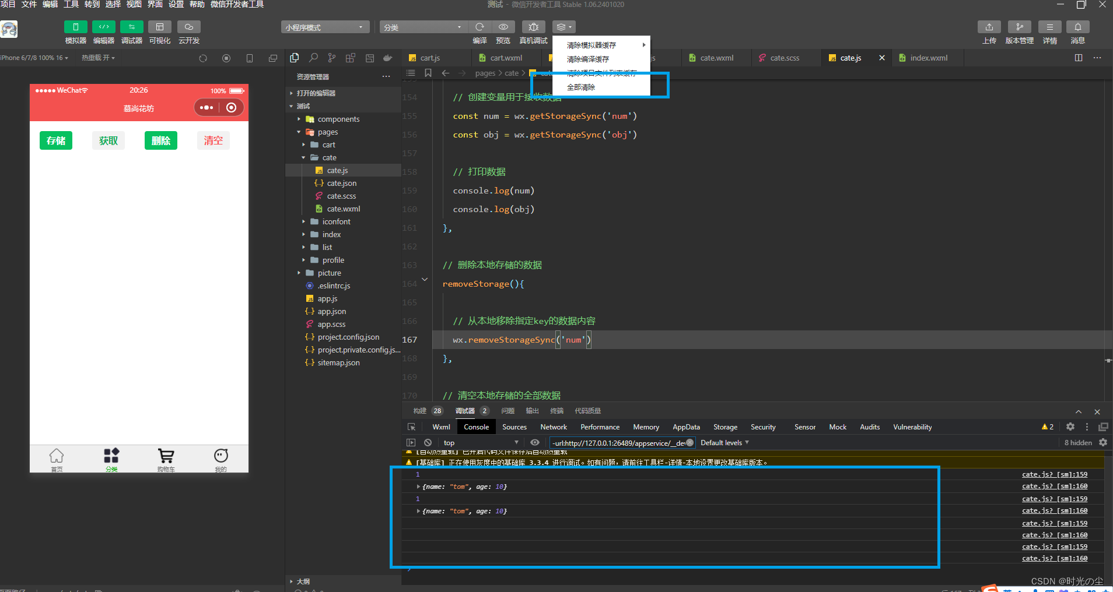Expand the components folder
Image resolution: width=1113 pixels, height=592 pixels.
[343, 119]
